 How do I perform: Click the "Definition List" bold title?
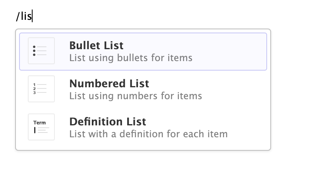(107, 121)
